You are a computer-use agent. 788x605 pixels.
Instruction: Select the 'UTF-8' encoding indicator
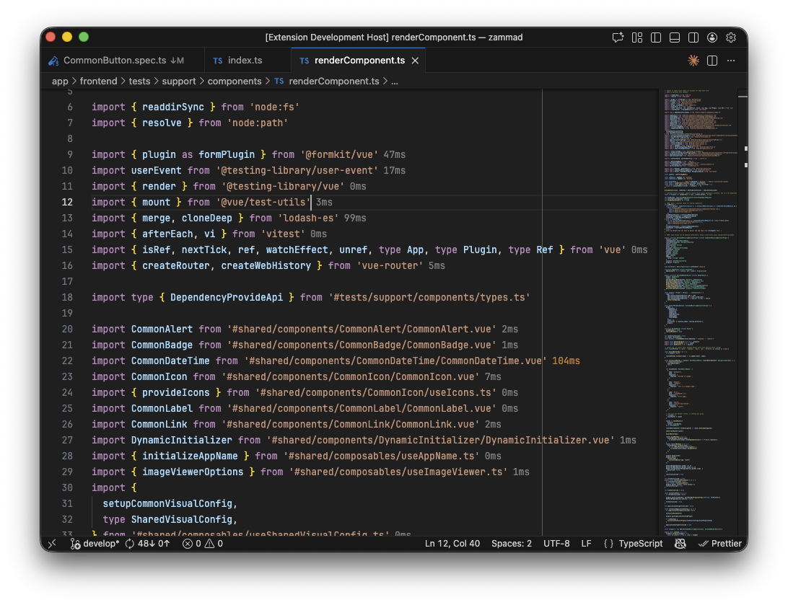pos(556,544)
